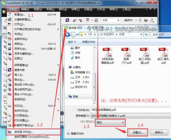The width and height of the screenshot is (171, 140).
Task: Expand 获取图像(Q) submenu
Action: pos(34,65)
